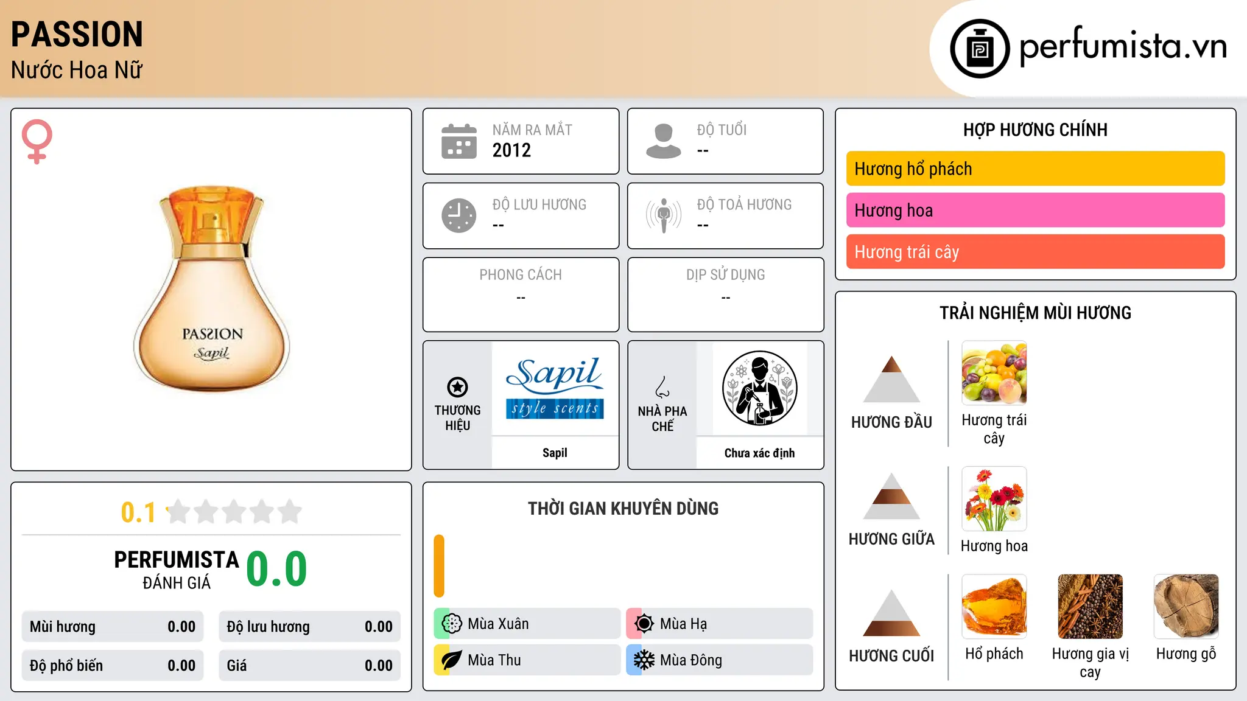This screenshot has width=1247, height=701.
Task: Open the Sapil brand name link
Action: tap(555, 453)
